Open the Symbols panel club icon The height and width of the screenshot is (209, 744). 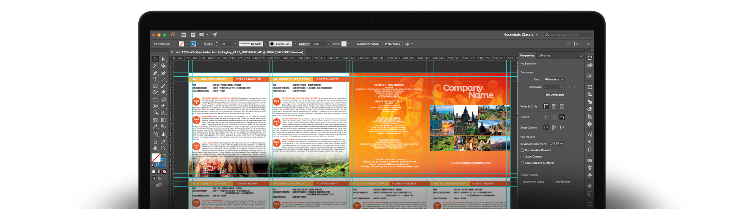(x=590, y=175)
